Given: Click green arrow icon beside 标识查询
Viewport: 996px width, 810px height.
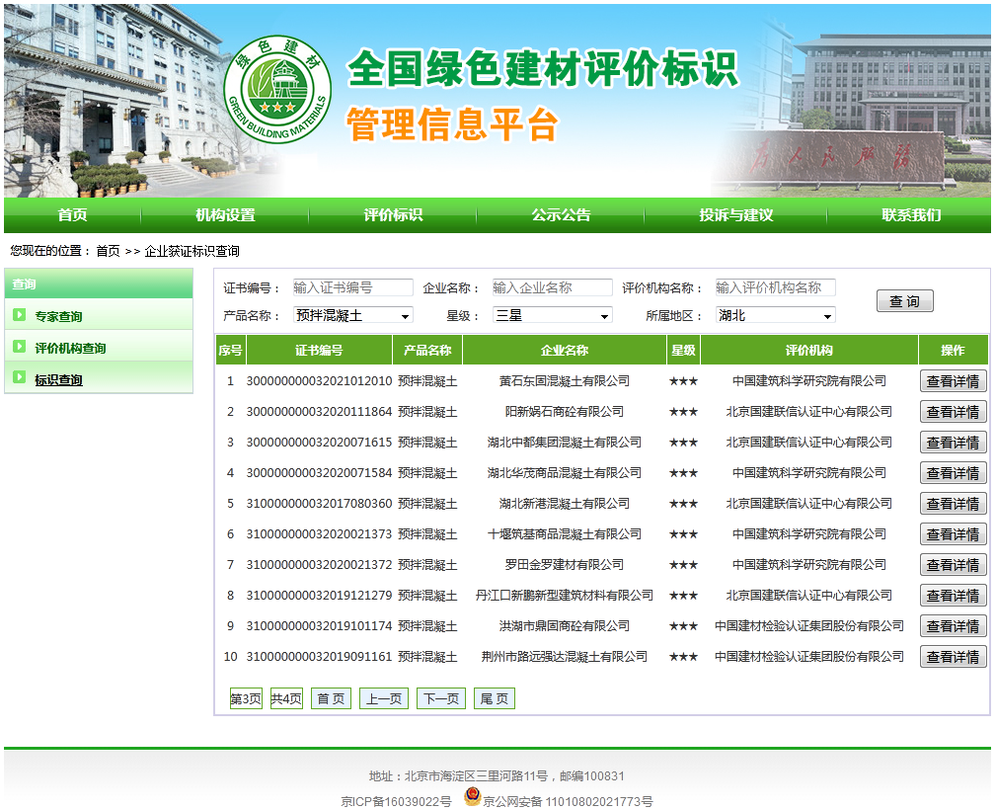Looking at the screenshot, I should click(x=20, y=377).
